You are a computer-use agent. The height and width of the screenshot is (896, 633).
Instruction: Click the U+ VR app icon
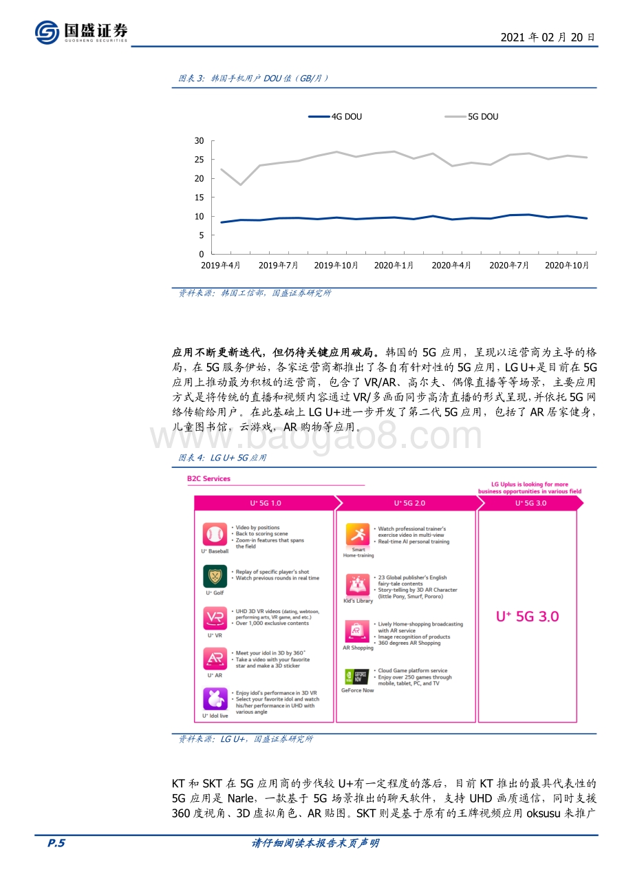point(215,618)
